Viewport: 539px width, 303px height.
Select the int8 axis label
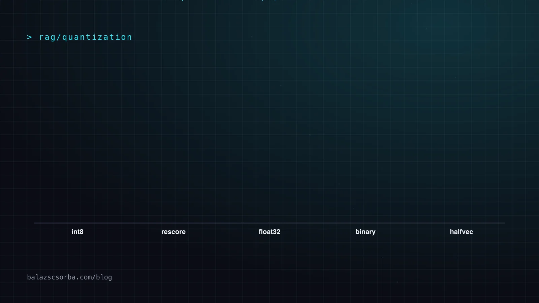click(x=77, y=232)
